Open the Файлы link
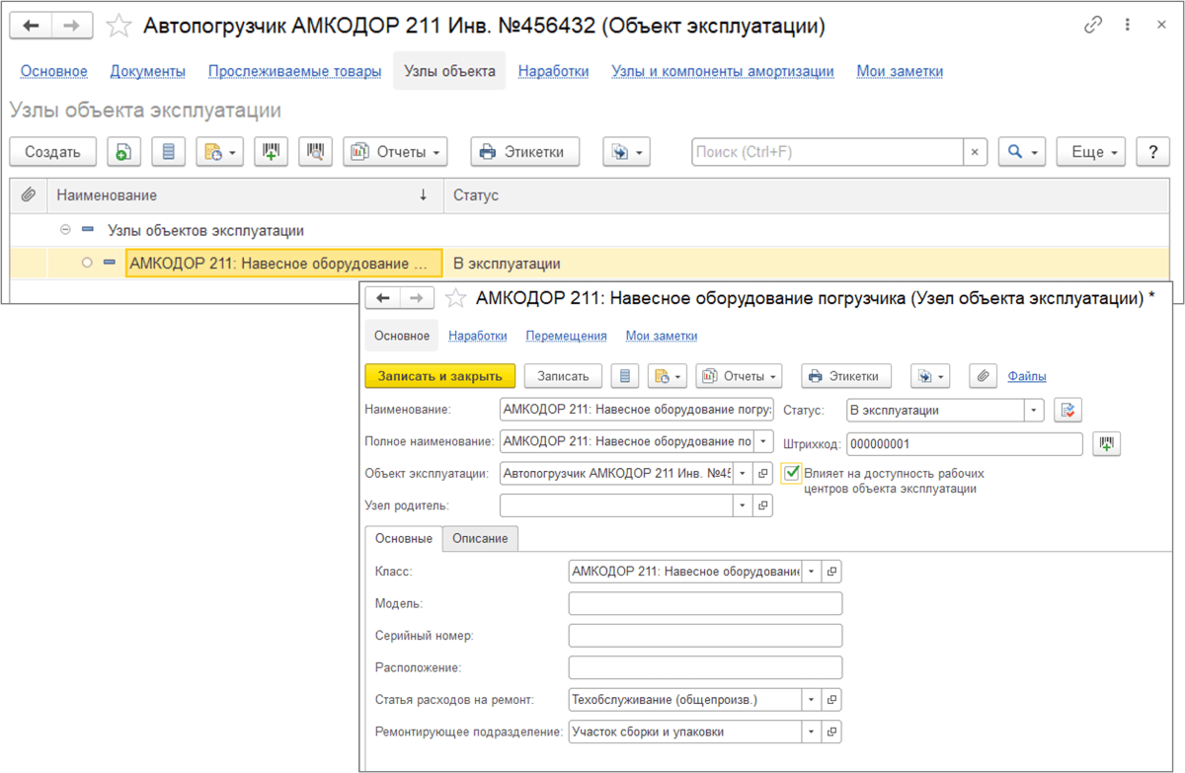 pos(1027,376)
